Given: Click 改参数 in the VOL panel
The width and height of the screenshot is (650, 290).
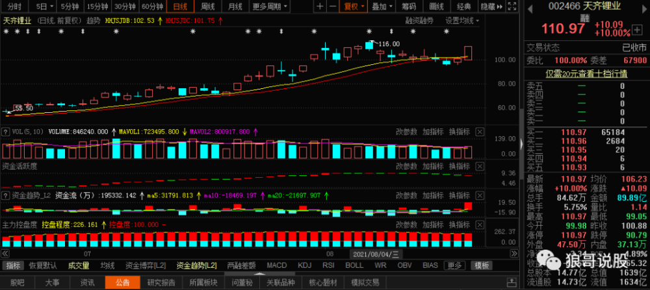Looking at the screenshot, I should (x=406, y=132).
